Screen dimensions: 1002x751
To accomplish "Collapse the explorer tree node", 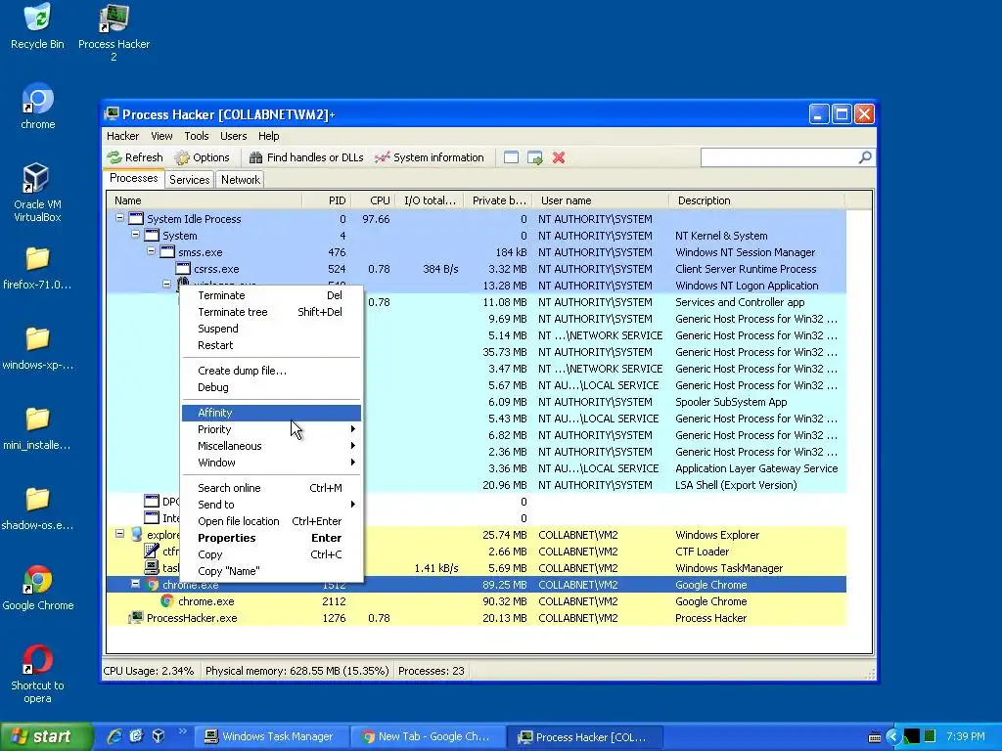I will [x=119, y=533].
